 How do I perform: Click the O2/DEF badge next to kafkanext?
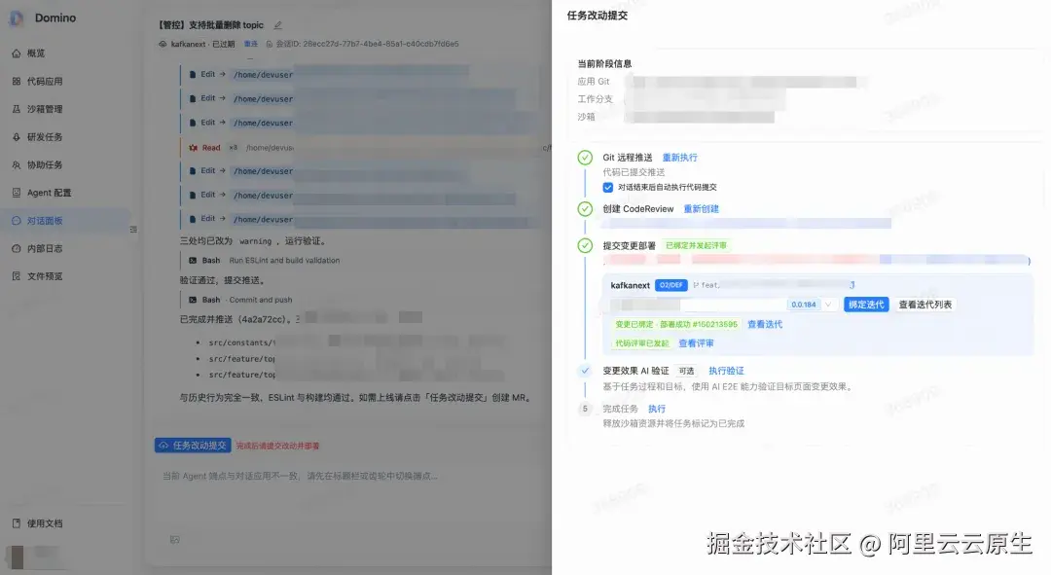click(670, 285)
